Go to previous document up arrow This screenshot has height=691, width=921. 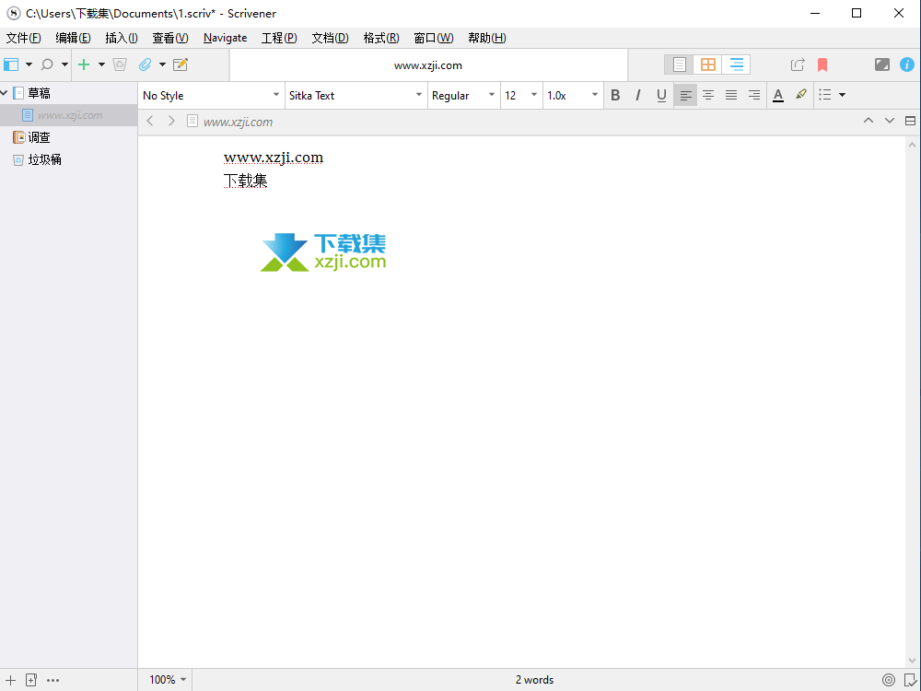pyautogui.click(x=869, y=121)
